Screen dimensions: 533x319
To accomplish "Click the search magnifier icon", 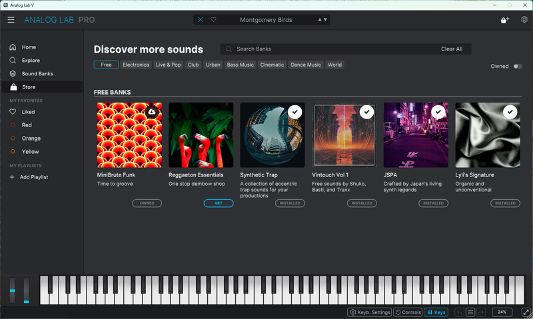I will point(229,49).
